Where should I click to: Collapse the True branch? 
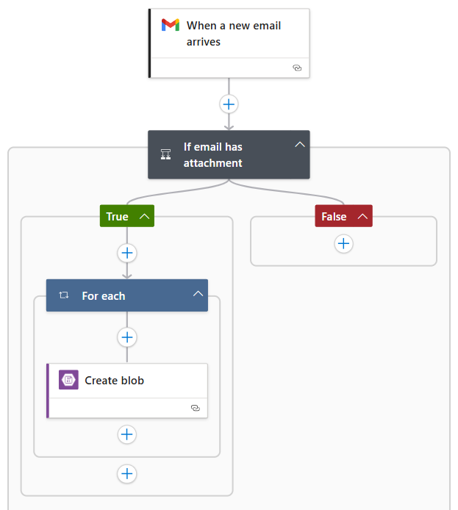(144, 217)
